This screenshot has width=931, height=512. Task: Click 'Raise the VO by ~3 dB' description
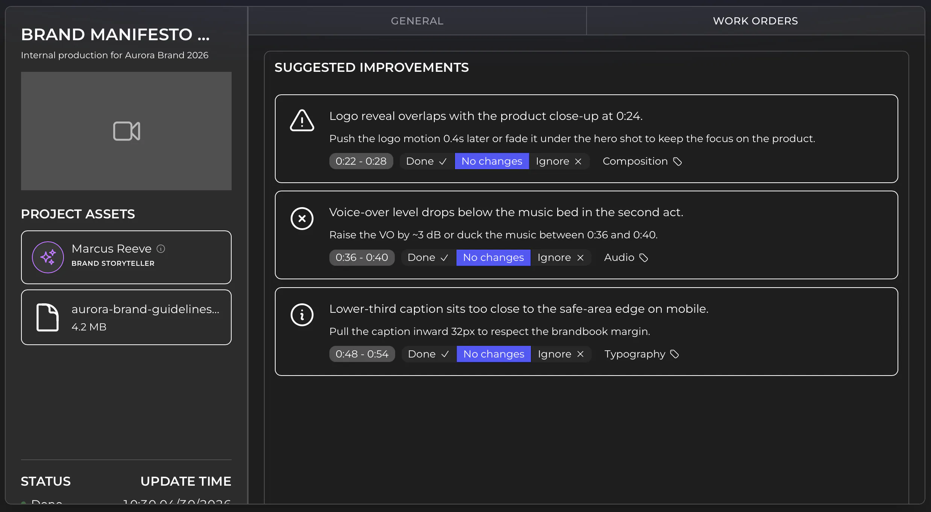[x=493, y=235]
